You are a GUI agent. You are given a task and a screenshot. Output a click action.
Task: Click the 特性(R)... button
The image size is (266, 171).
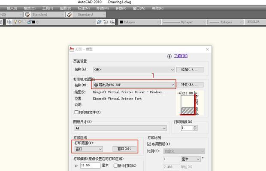pos(190,85)
